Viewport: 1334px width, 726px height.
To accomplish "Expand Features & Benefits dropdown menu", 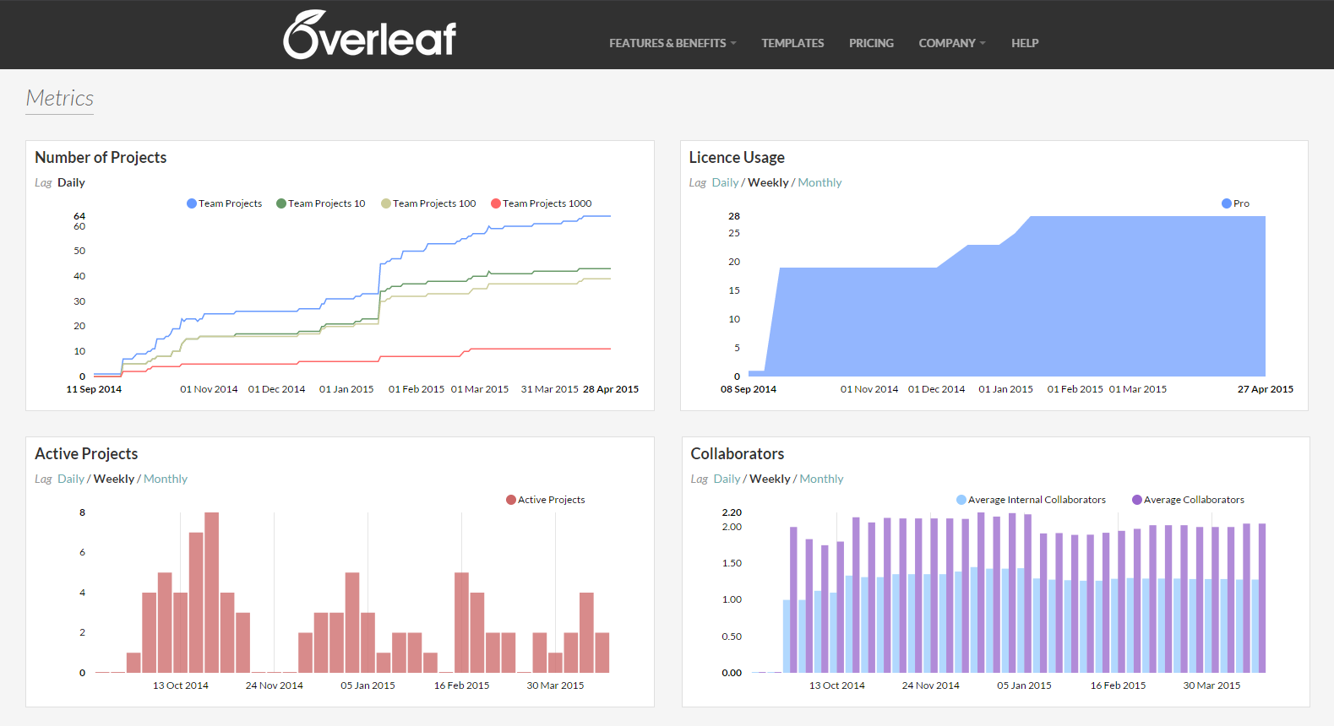I will click(672, 43).
